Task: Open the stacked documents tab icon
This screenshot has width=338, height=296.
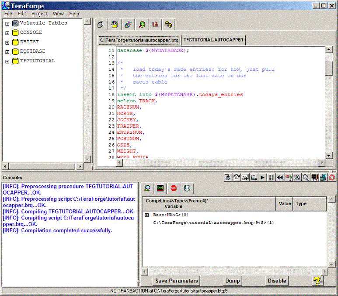Action: tap(101, 24)
